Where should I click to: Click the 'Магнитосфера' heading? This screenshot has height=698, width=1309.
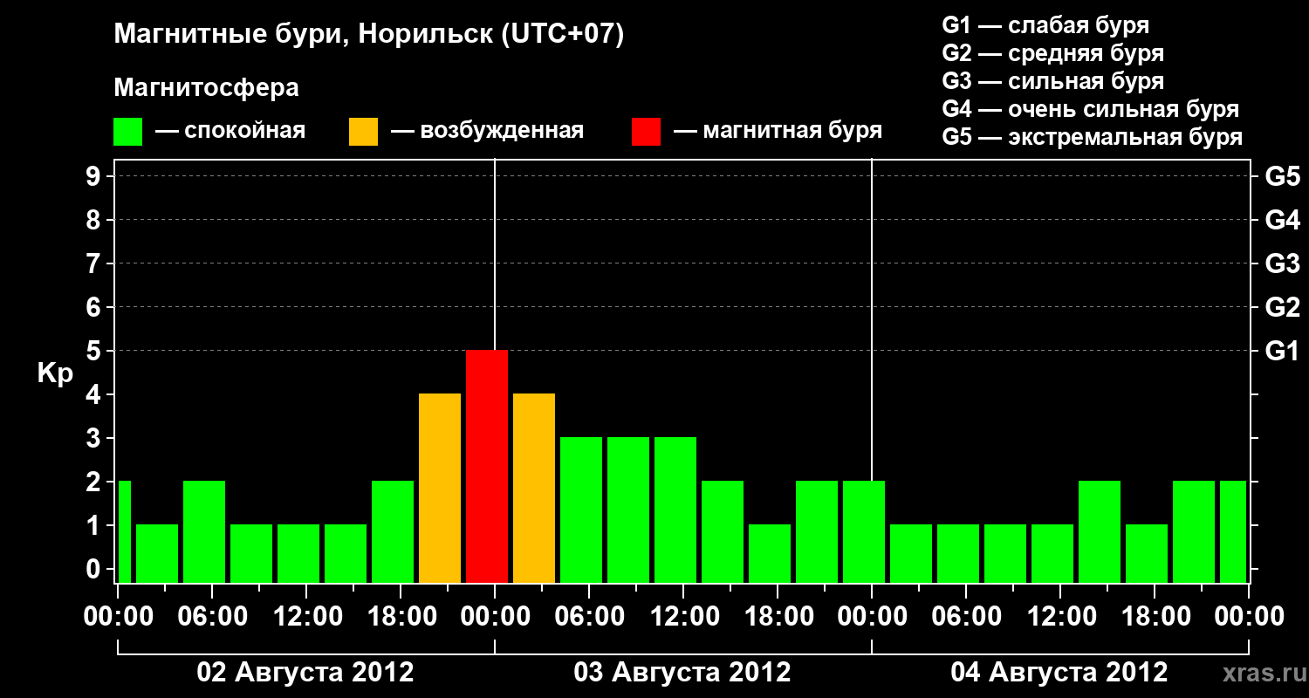(206, 88)
